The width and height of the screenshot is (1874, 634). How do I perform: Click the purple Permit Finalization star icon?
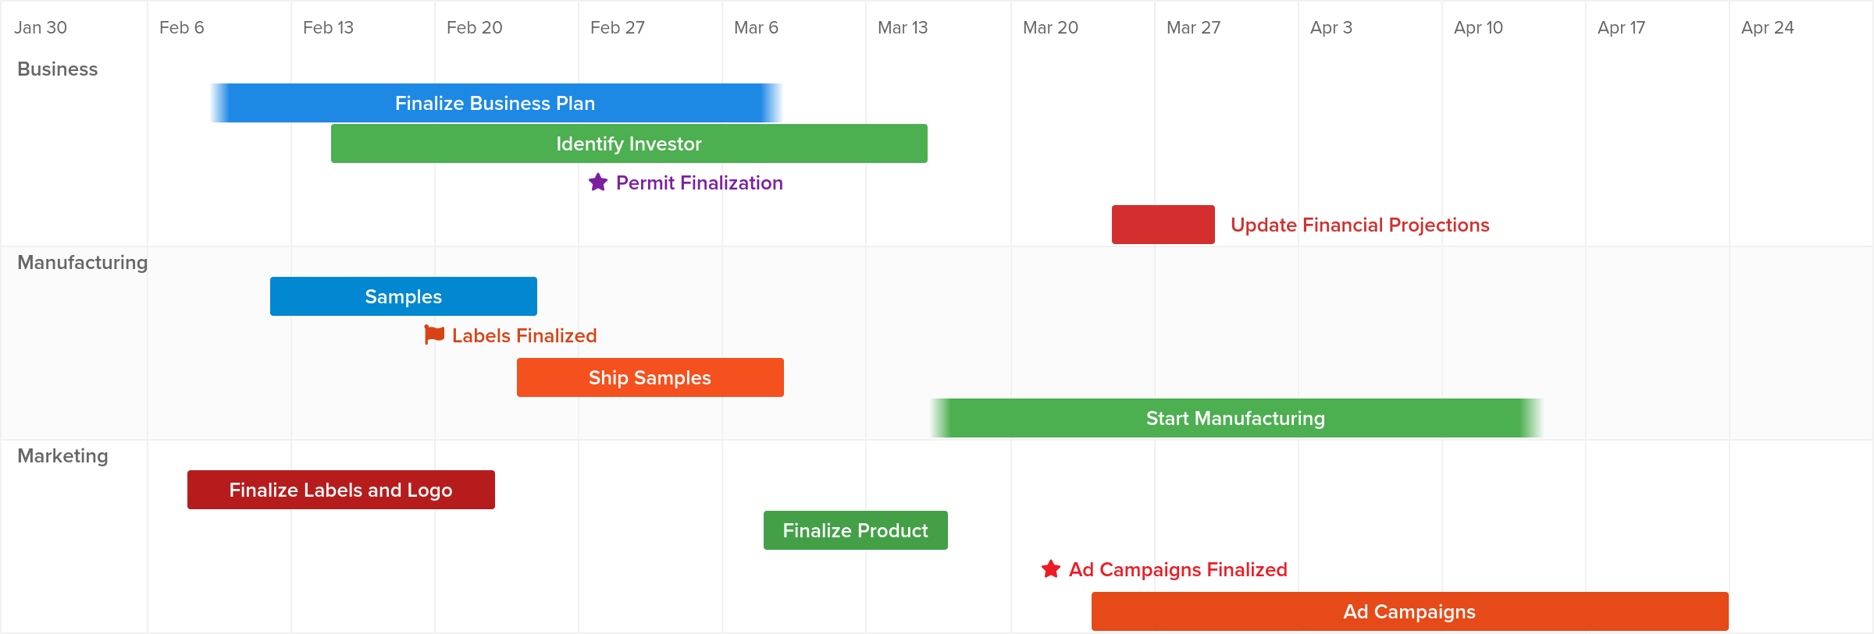point(598,182)
